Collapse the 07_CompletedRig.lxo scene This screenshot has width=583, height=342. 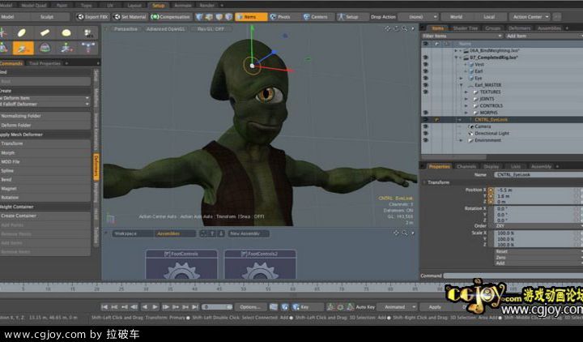456,58
